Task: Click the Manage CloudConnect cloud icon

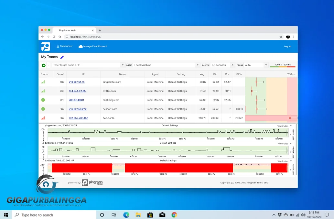Action: 81,46
